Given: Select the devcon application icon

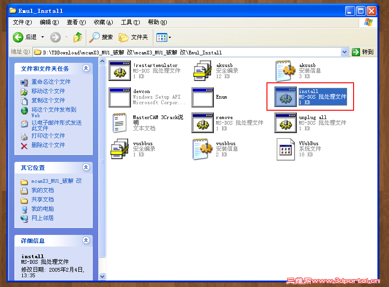Looking at the screenshot, I should (x=120, y=97).
